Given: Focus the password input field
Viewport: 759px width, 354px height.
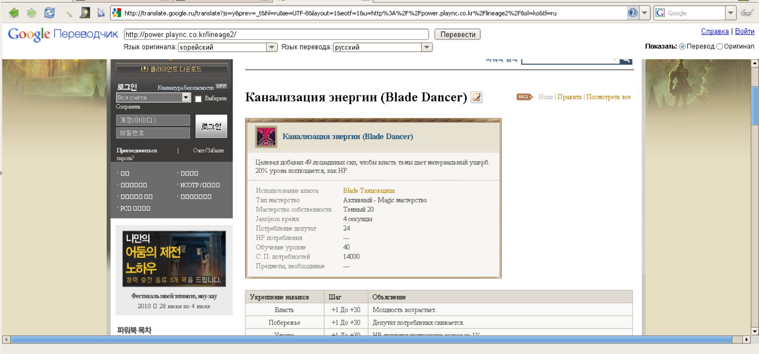Looking at the screenshot, I should coord(153,133).
